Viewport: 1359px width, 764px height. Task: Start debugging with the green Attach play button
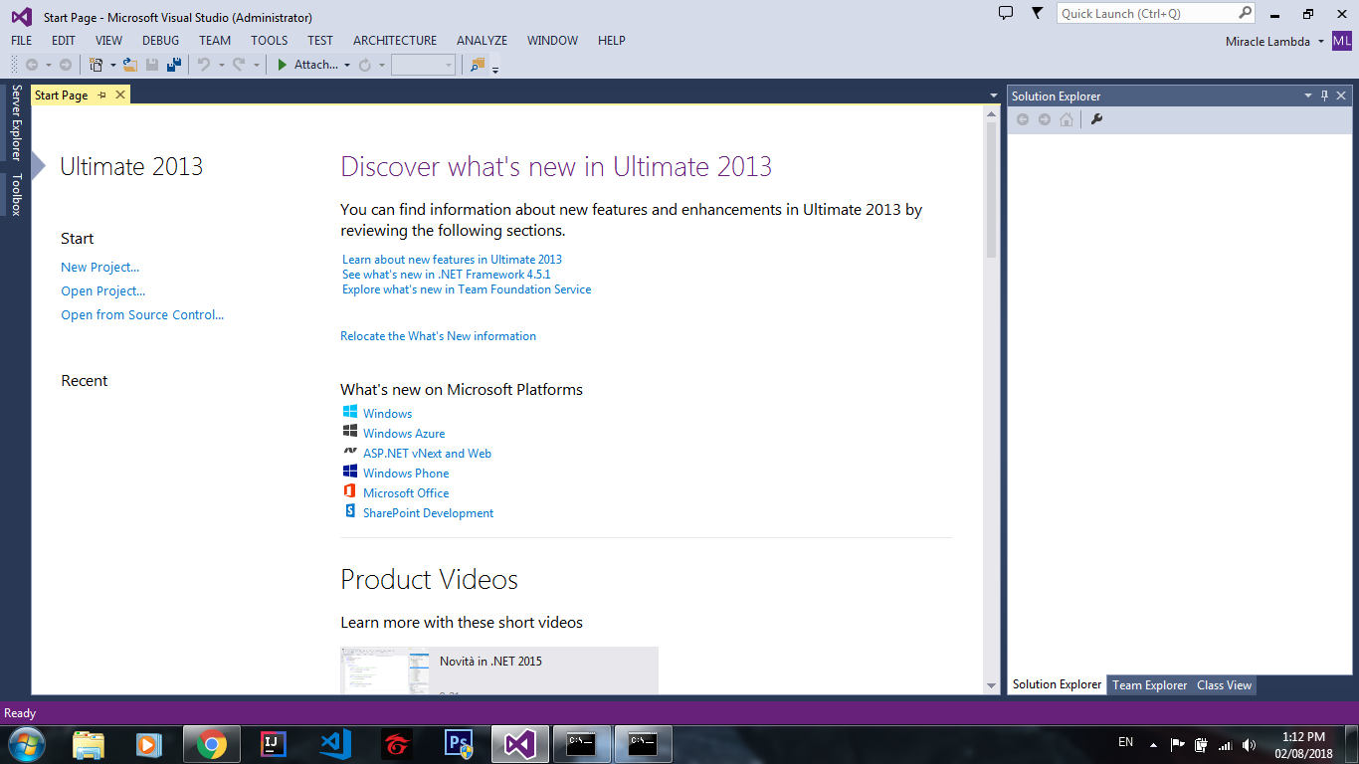[283, 65]
